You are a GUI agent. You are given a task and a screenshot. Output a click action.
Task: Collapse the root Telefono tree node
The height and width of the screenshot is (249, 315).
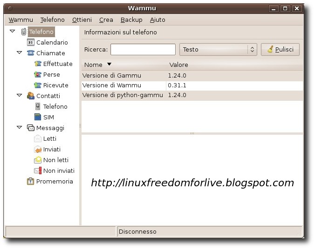(x=12, y=31)
